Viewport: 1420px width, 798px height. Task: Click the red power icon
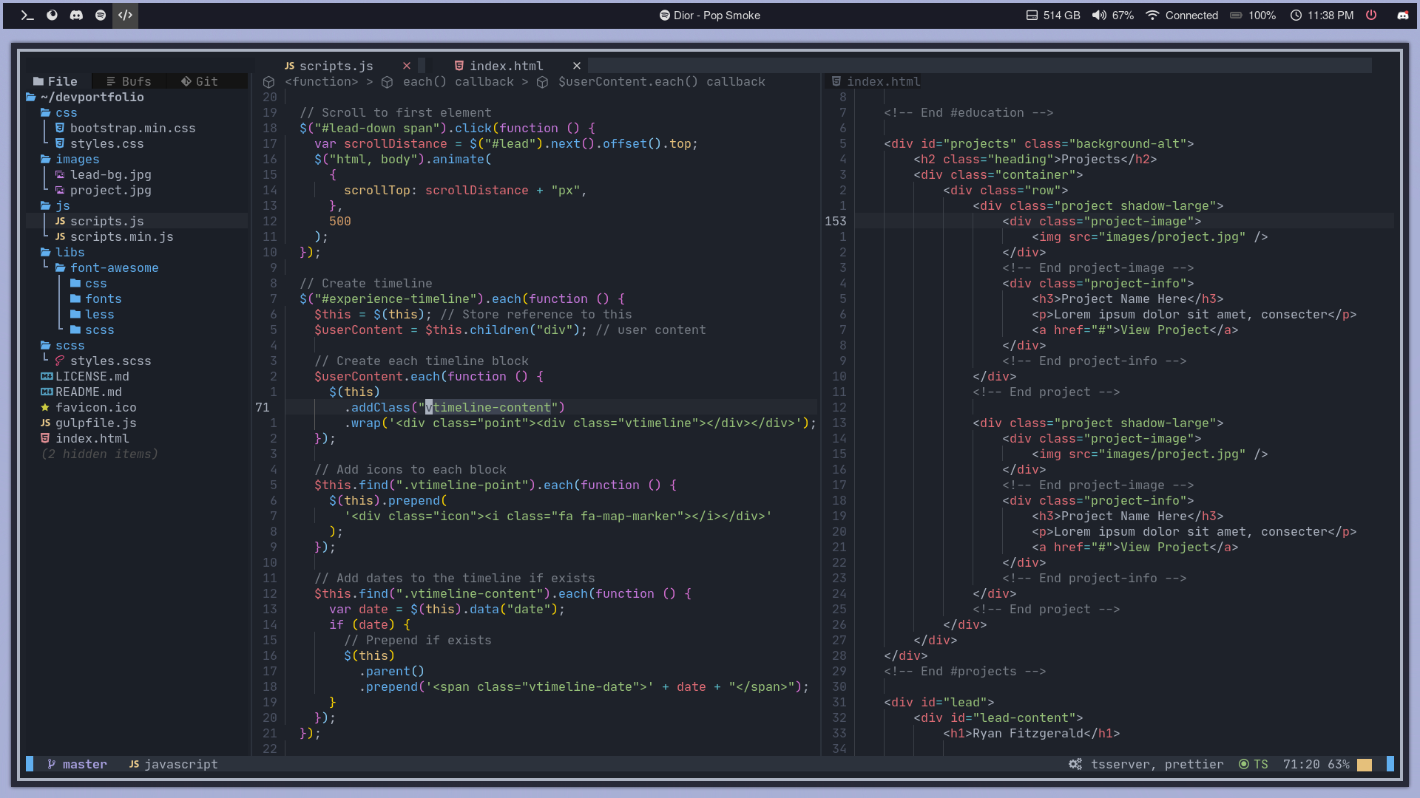click(1371, 15)
